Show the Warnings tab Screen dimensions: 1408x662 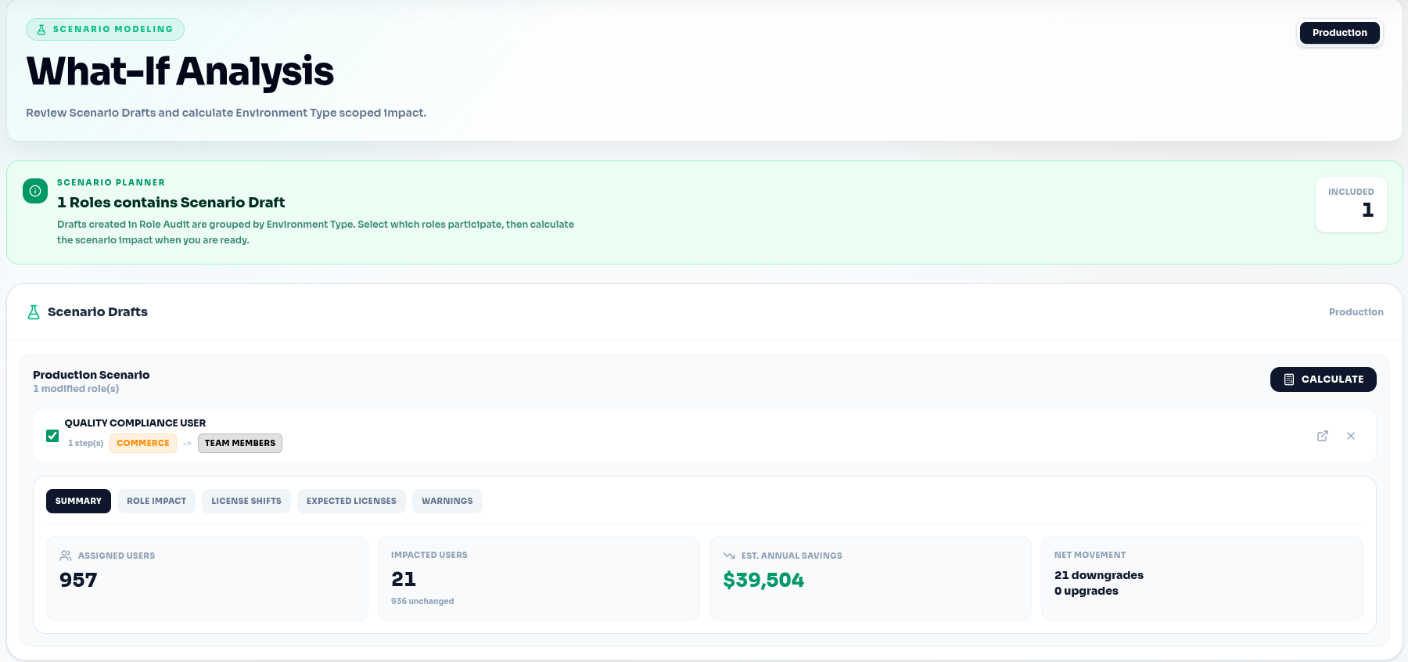[447, 501]
